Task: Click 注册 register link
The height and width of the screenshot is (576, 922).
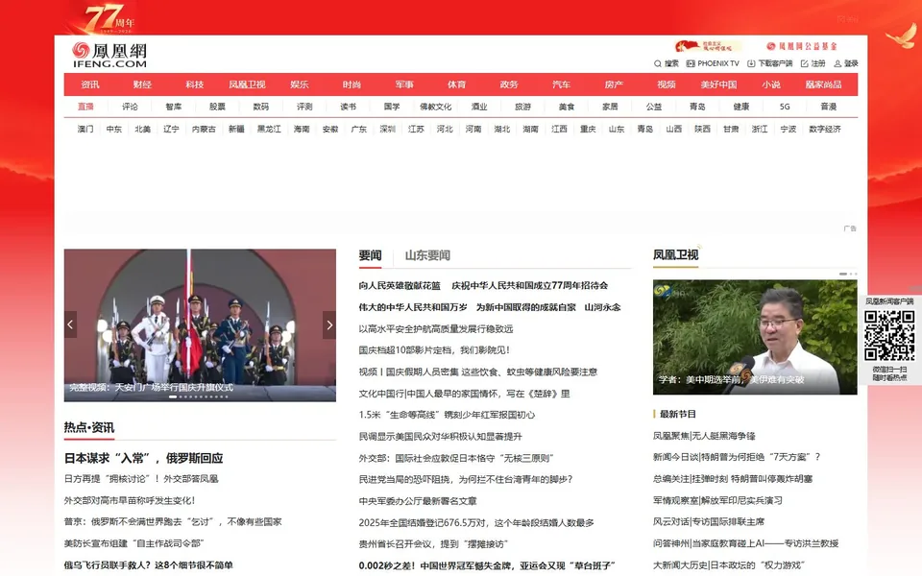Action: pos(813,63)
